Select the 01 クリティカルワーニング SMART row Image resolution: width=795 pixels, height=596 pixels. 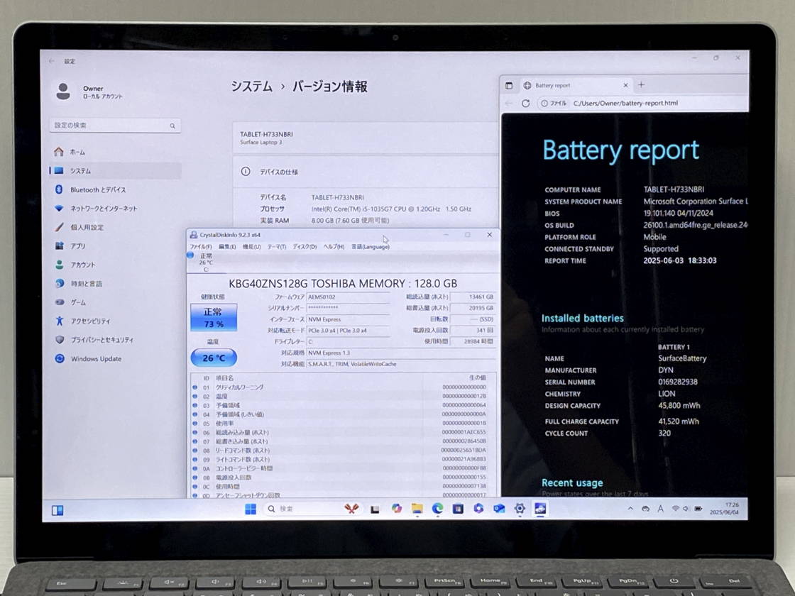pyautogui.click(x=341, y=387)
